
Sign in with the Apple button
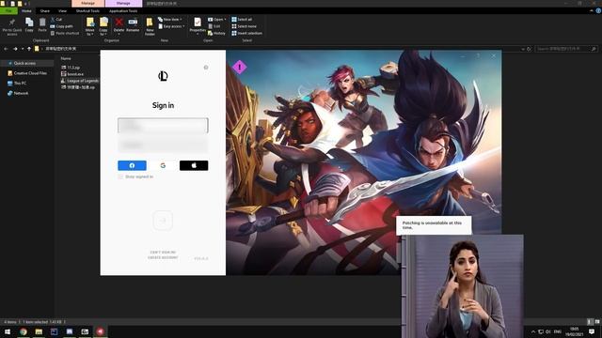194,165
